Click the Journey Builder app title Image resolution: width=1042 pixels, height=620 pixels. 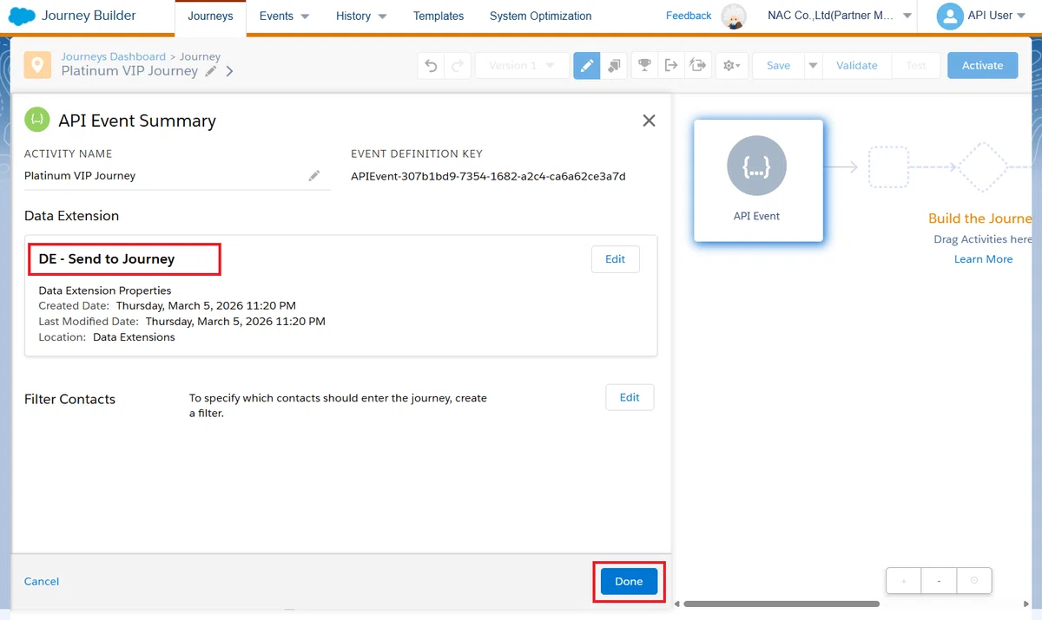tap(89, 16)
